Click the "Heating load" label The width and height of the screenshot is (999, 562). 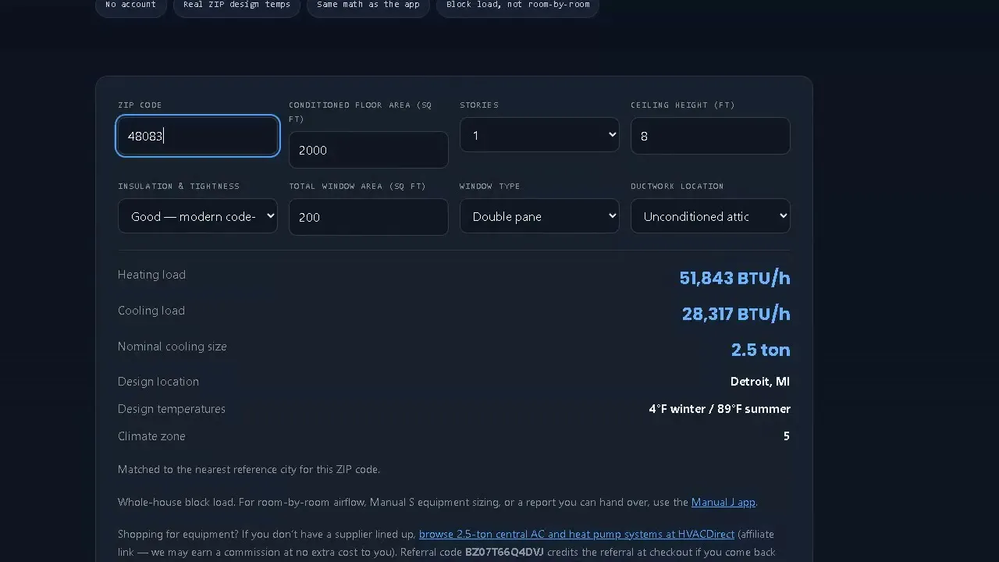(x=151, y=275)
